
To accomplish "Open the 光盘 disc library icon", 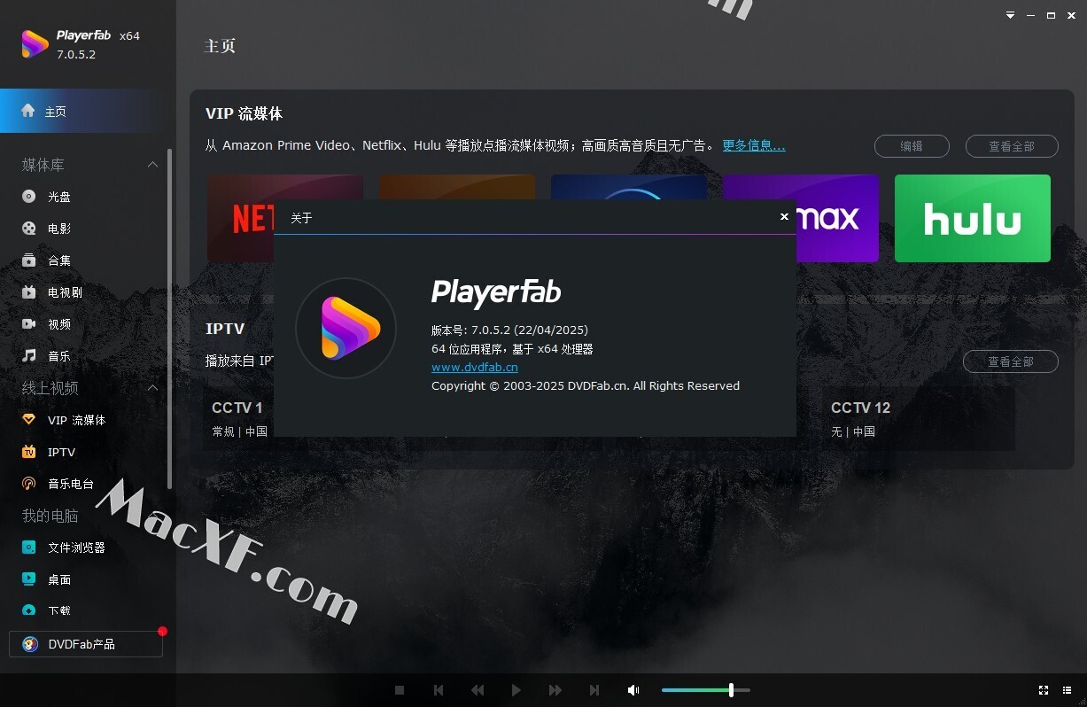I will coord(29,197).
